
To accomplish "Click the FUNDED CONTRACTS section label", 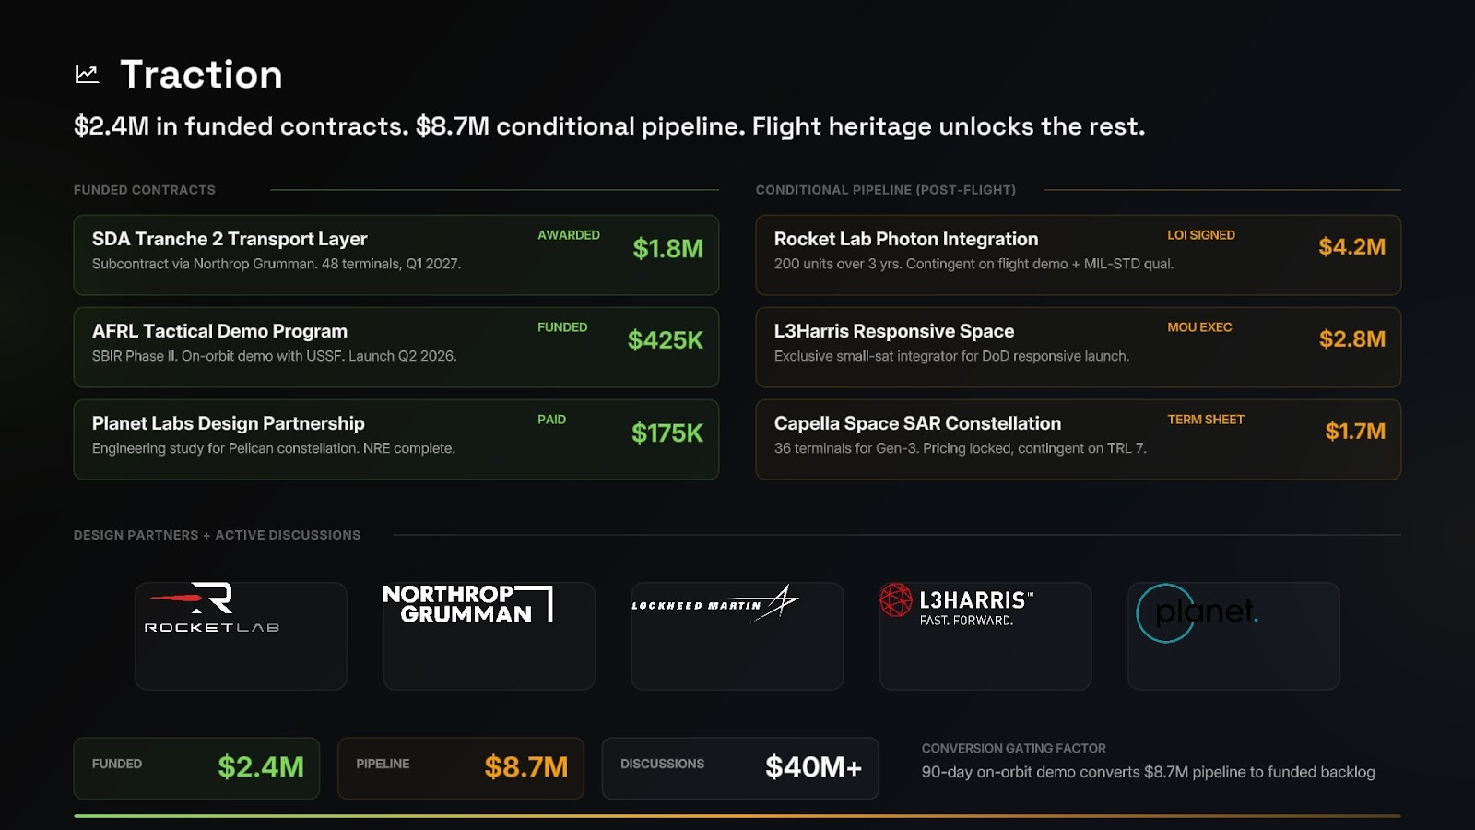I will (145, 190).
